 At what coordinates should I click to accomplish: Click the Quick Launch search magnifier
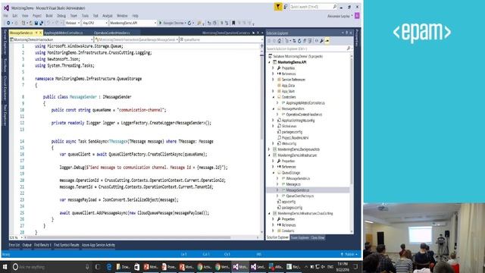coord(335,7)
